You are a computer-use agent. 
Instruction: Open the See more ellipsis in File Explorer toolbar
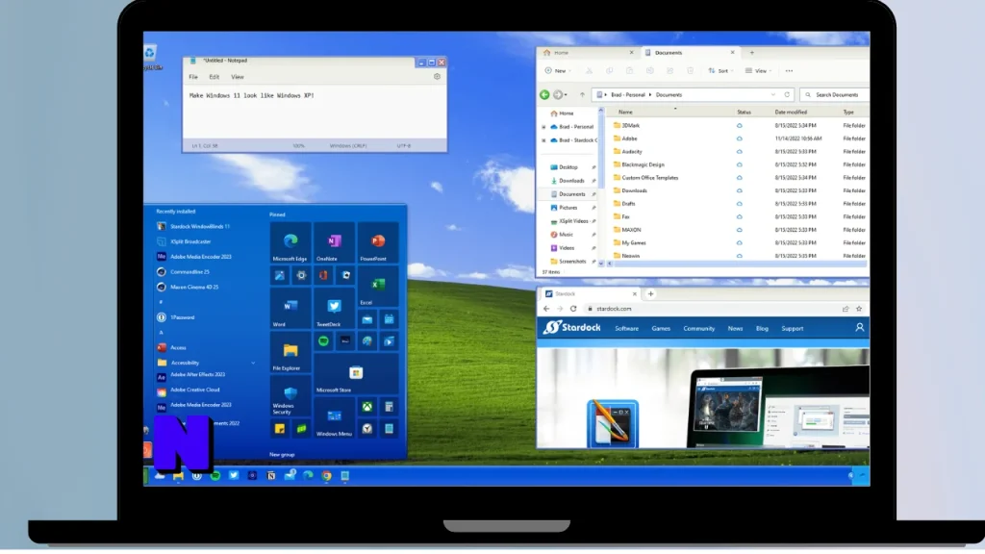(x=789, y=71)
